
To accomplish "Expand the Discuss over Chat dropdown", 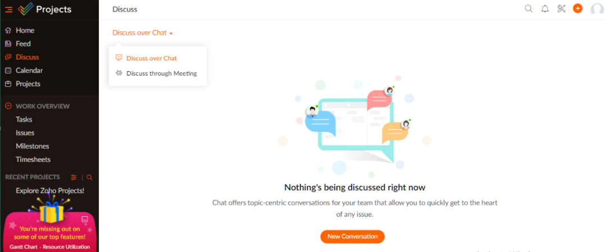I will (x=142, y=32).
